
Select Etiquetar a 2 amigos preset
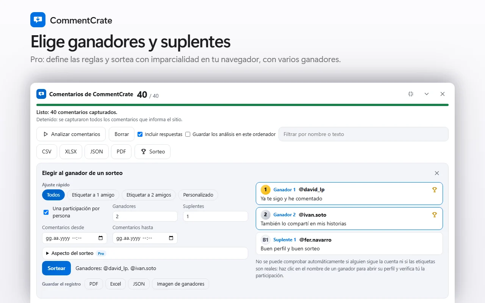(x=149, y=195)
